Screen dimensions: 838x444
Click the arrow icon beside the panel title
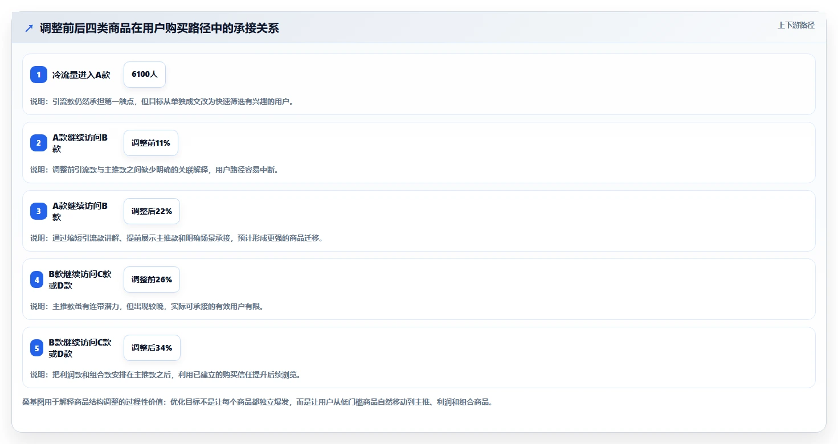click(29, 28)
